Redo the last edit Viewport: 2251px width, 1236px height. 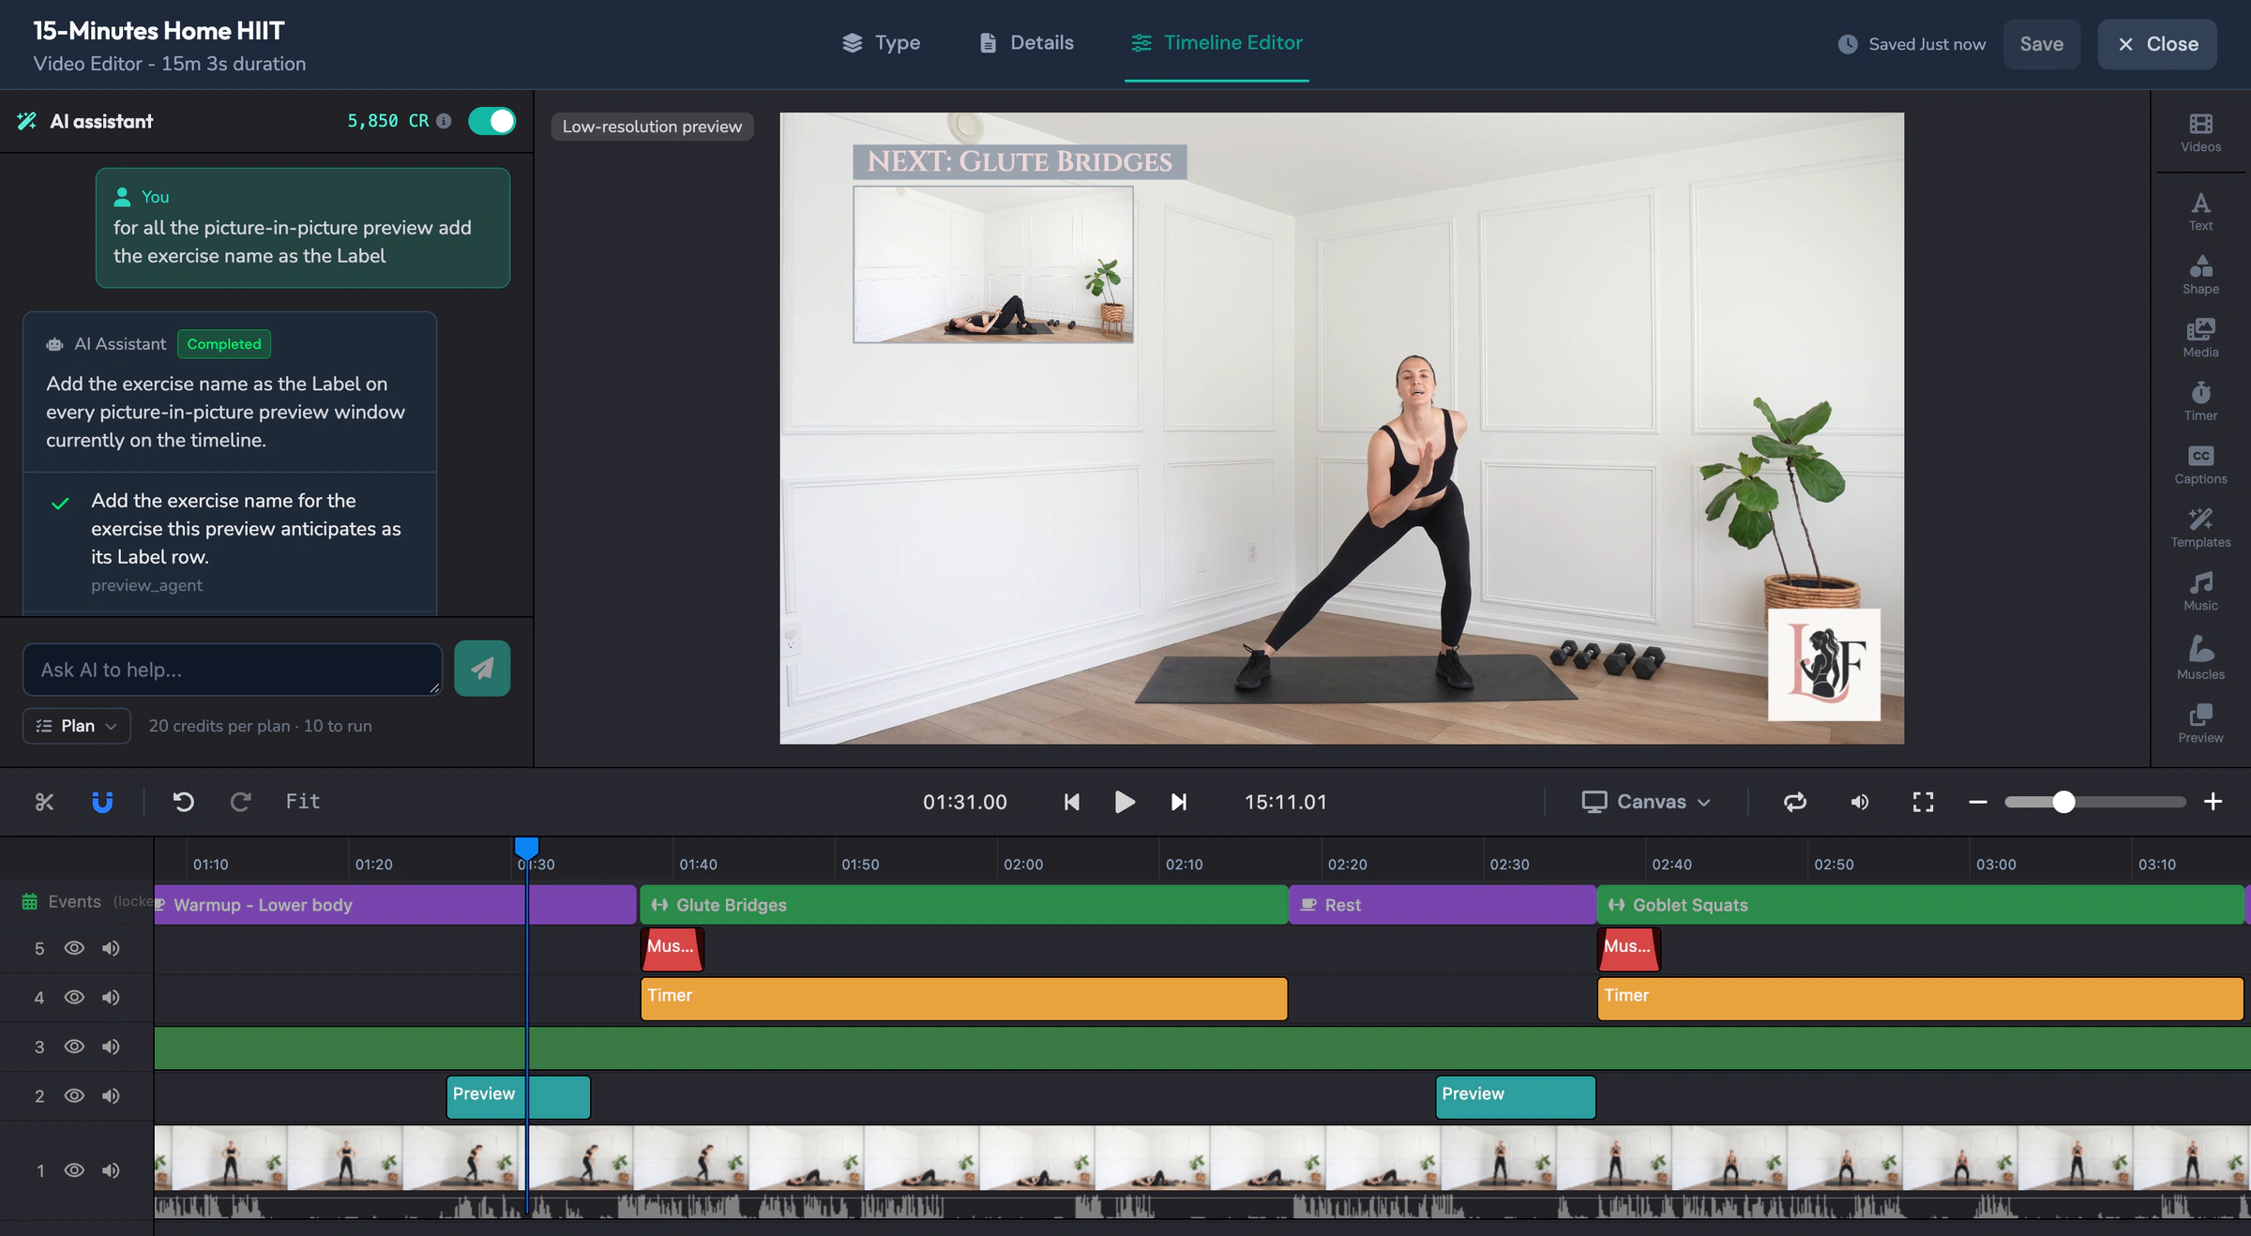[x=241, y=802]
